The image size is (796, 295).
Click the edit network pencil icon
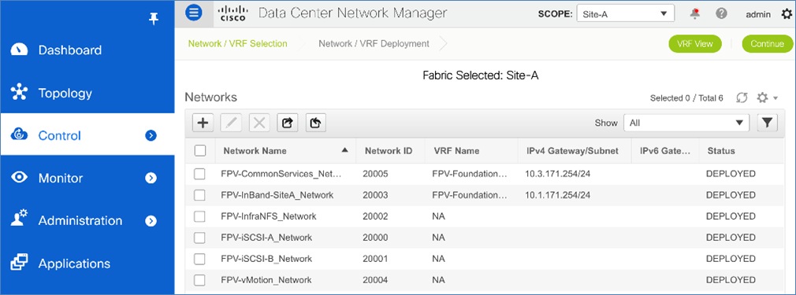click(x=231, y=123)
